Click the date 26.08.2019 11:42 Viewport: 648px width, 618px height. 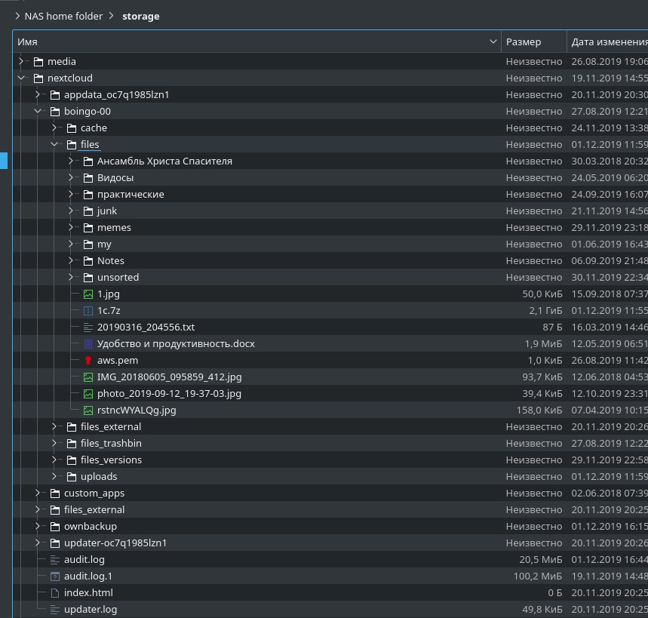610,361
